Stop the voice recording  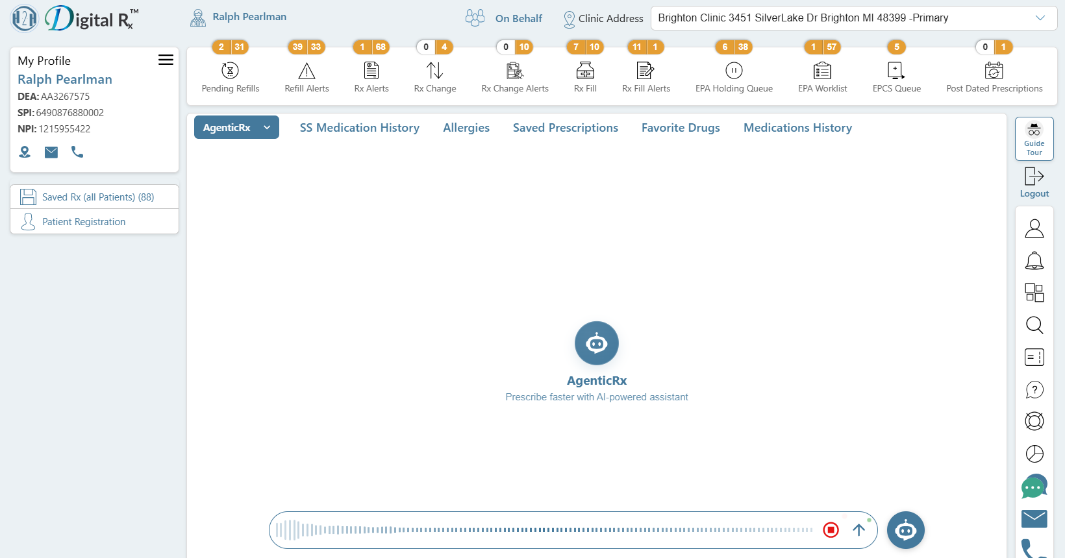pyautogui.click(x=831, y=530)
